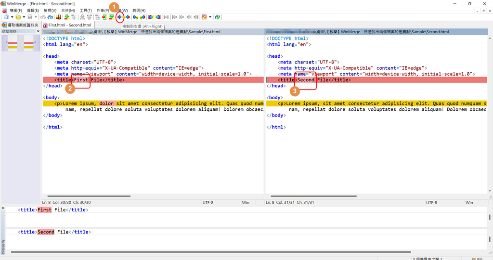Click the Redo toolbar icon
Viewport: 493px width, 260px height.
click(x=50, y=17)
